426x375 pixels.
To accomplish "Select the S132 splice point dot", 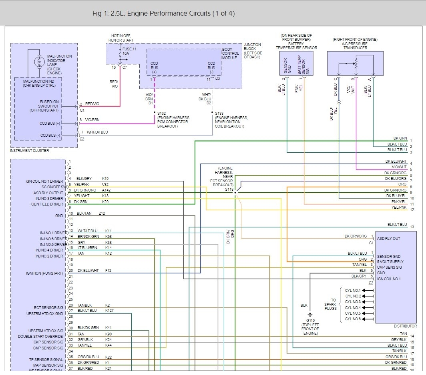I will (x=155, y=113).
